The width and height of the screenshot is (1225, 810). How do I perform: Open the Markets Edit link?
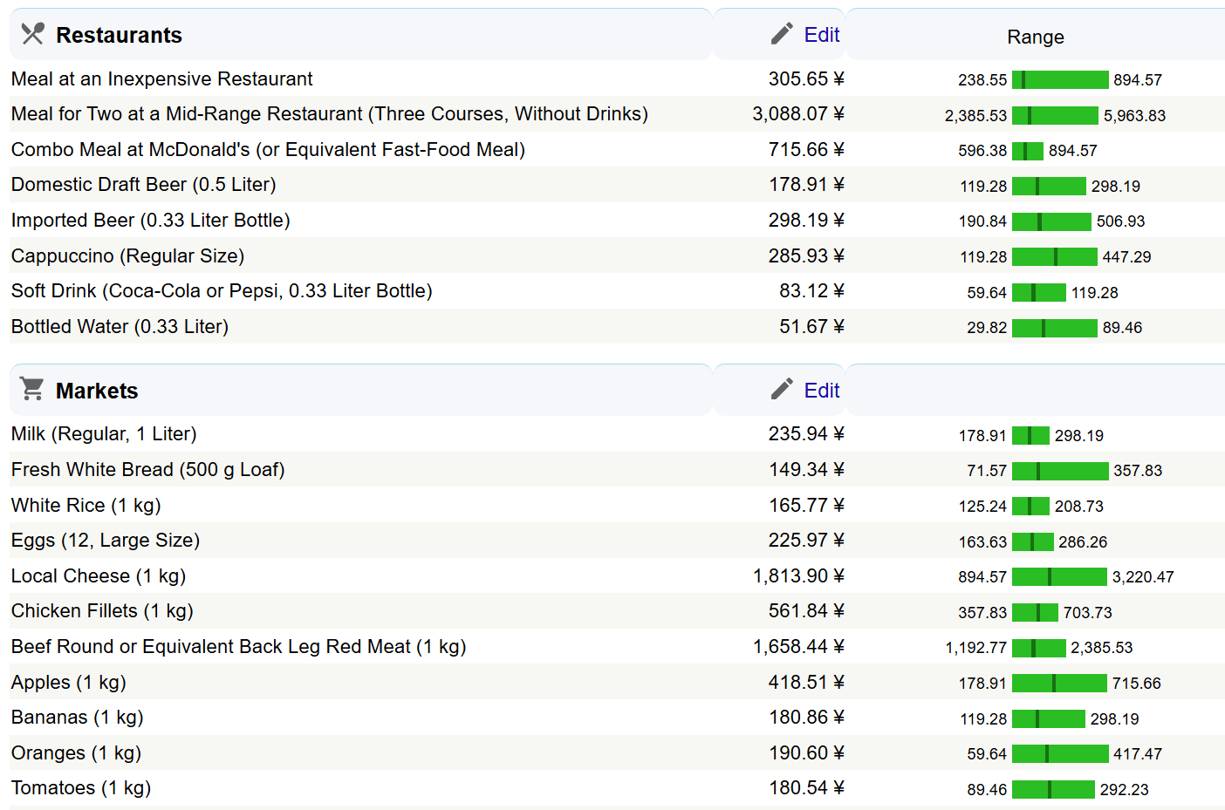(x=821, y=391)
